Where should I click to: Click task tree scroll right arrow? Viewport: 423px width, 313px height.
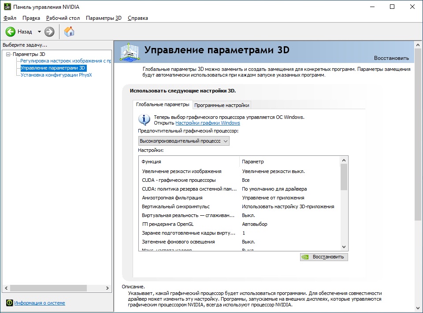pyautogui.click(x=108, y=288)
